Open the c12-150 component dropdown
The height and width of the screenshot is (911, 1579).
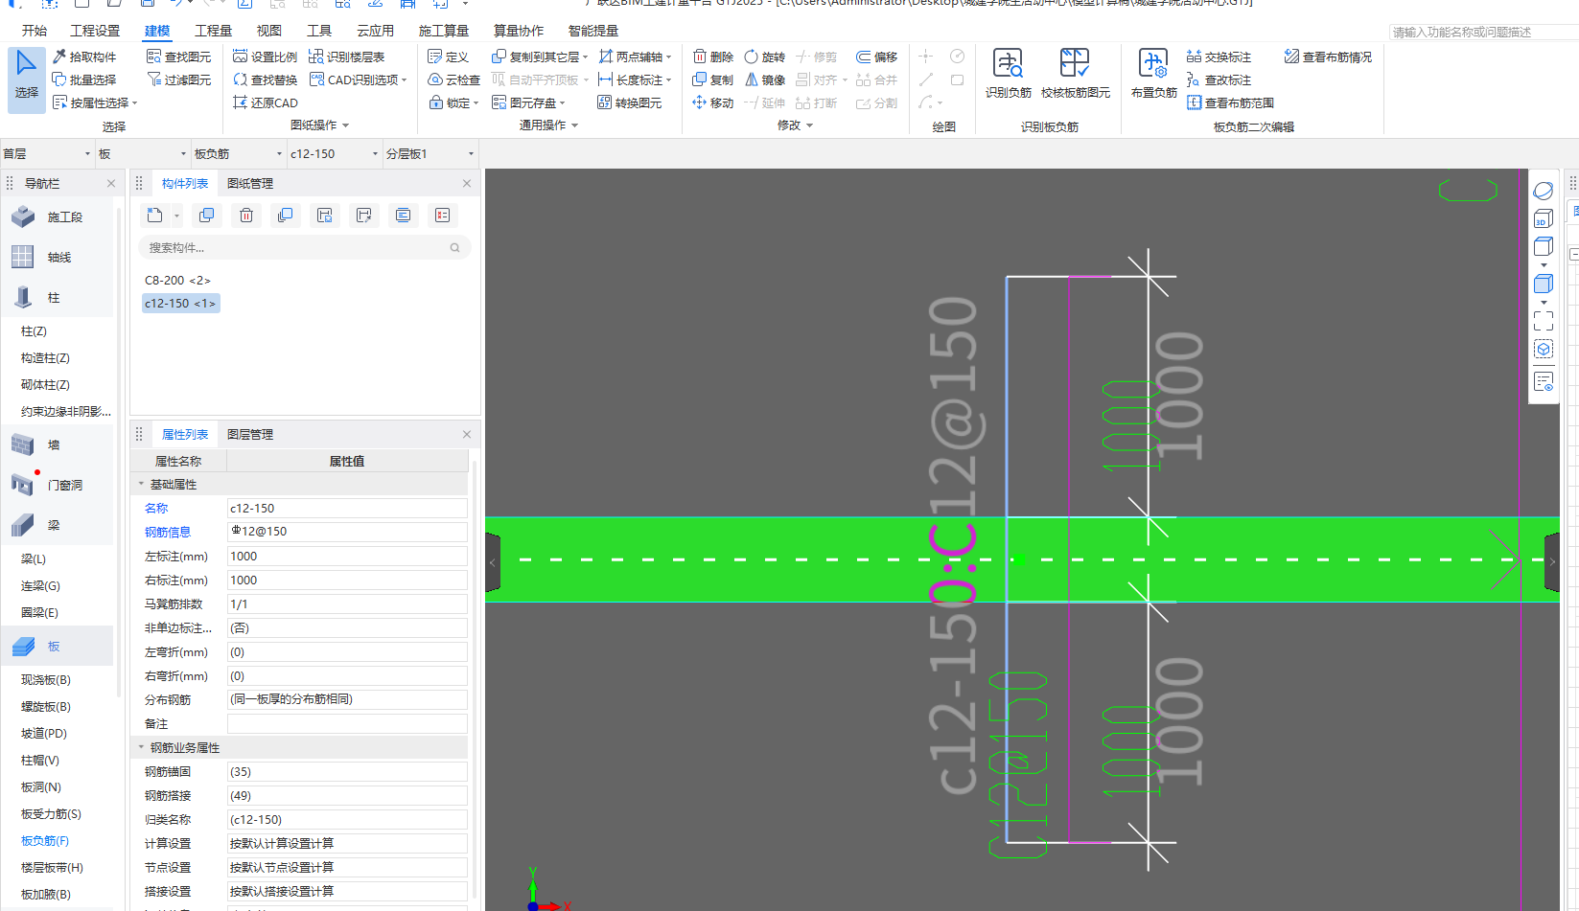point(335,153)
